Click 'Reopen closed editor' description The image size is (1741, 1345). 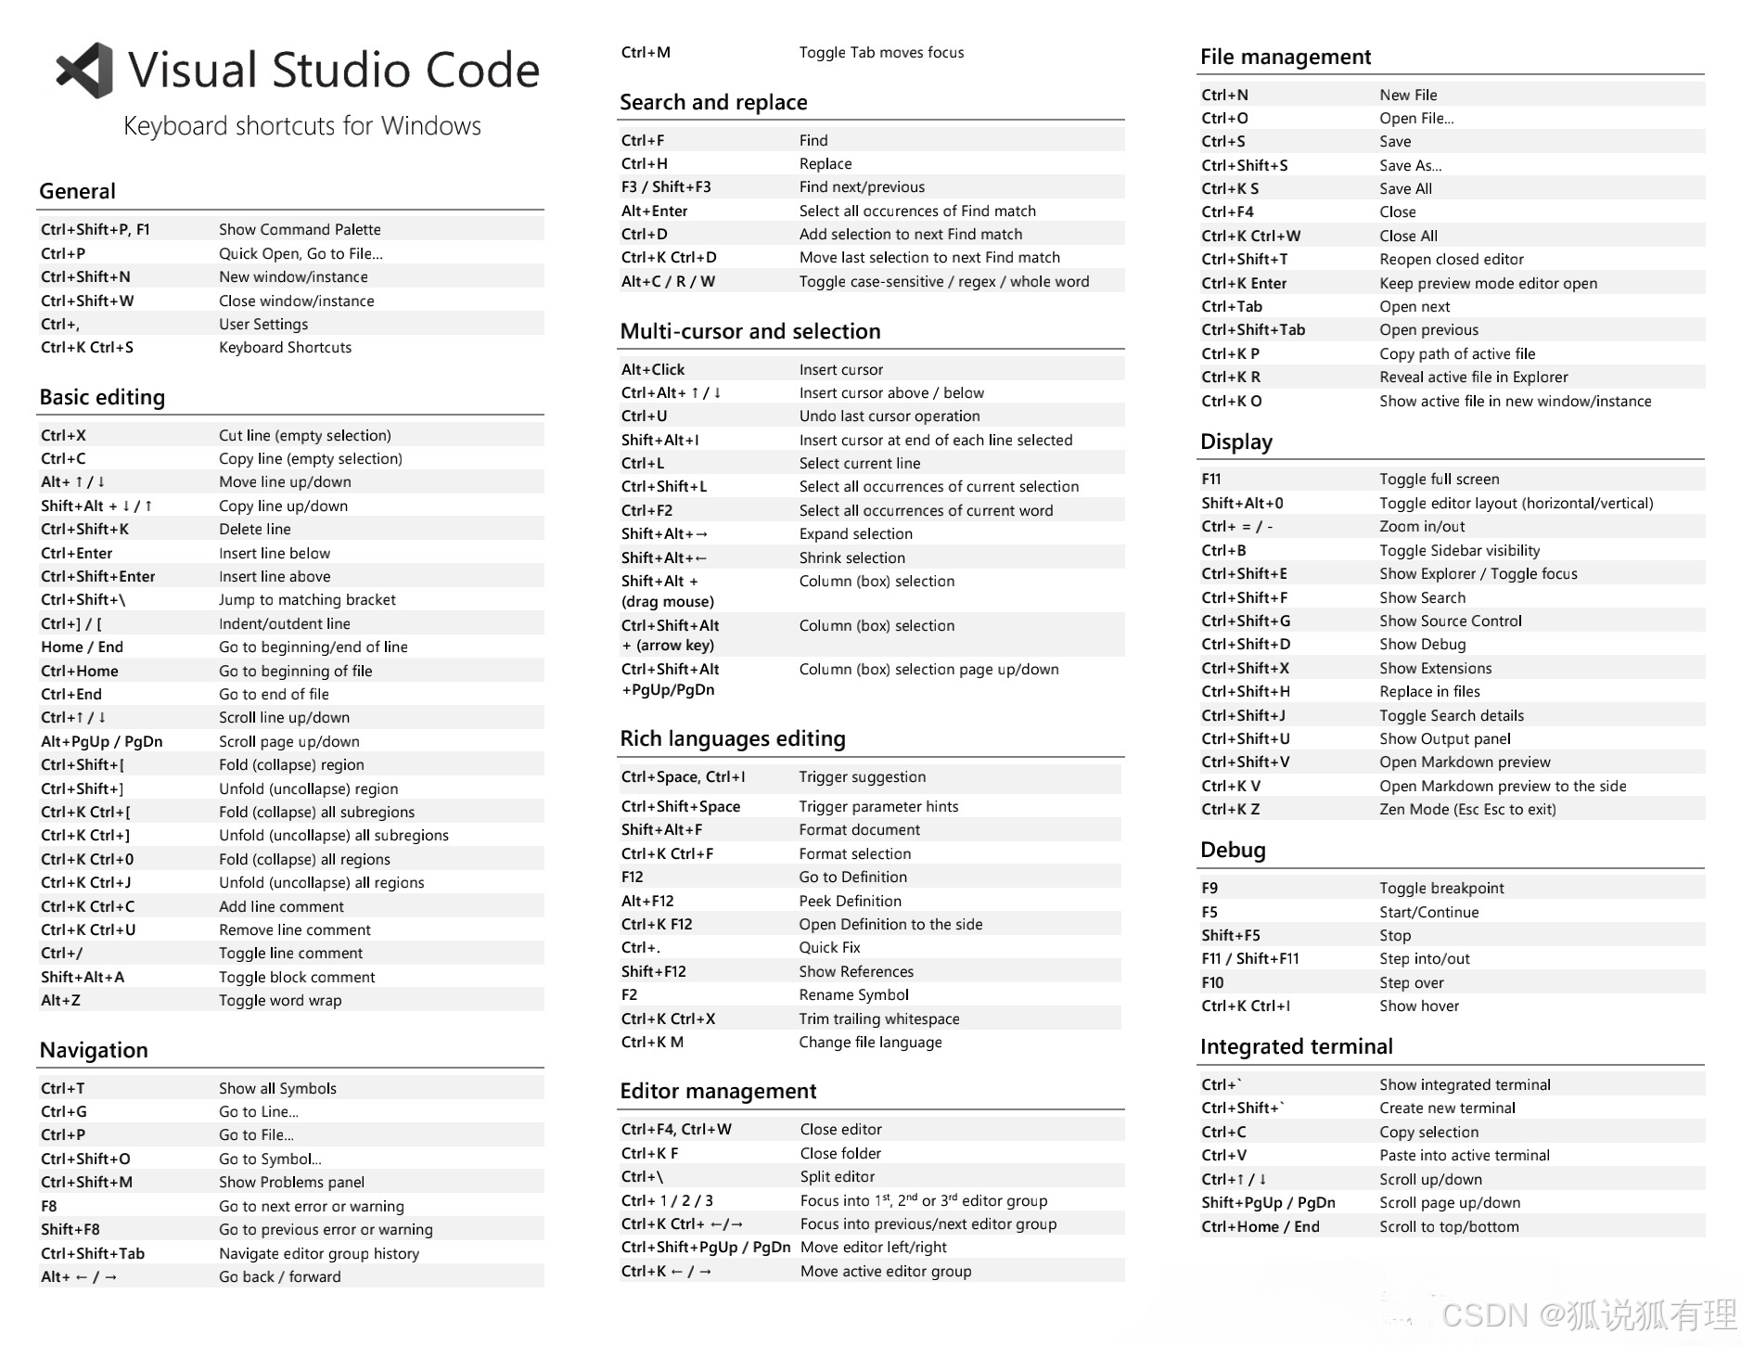coord(1452,259)
